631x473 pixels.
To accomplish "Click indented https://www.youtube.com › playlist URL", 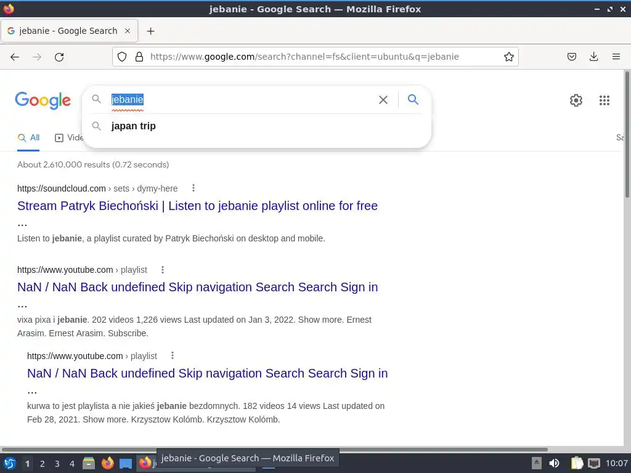I will pyautogui.click(x=92, y=356).
